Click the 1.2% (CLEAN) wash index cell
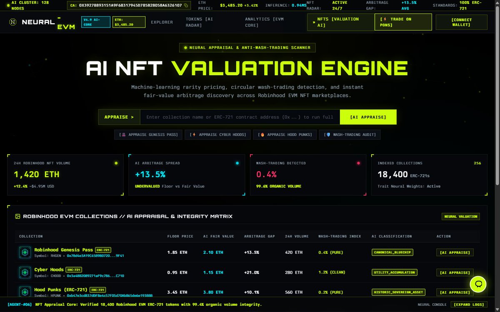This screenshot has width=500, height=312. pos(332,272)
